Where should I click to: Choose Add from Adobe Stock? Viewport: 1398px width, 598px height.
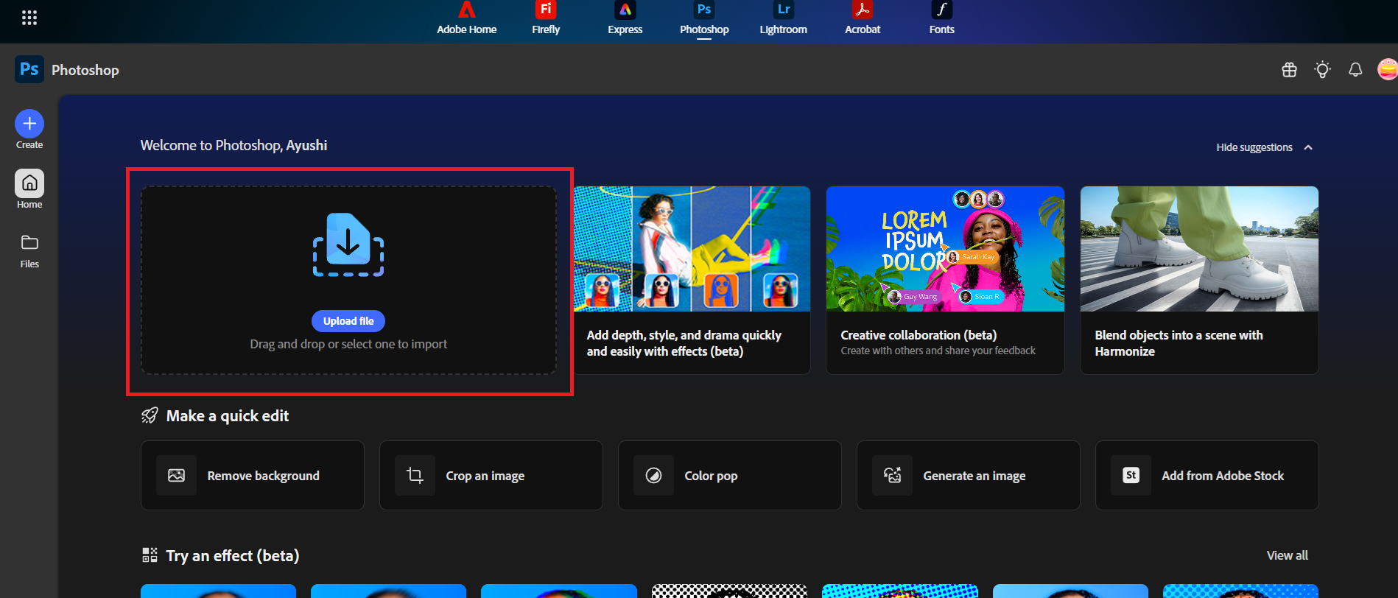pyautogui.click(x=1207, y=476)
